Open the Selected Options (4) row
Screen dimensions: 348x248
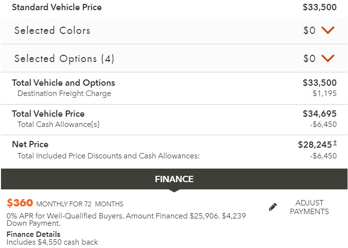[x=174, y=58]
